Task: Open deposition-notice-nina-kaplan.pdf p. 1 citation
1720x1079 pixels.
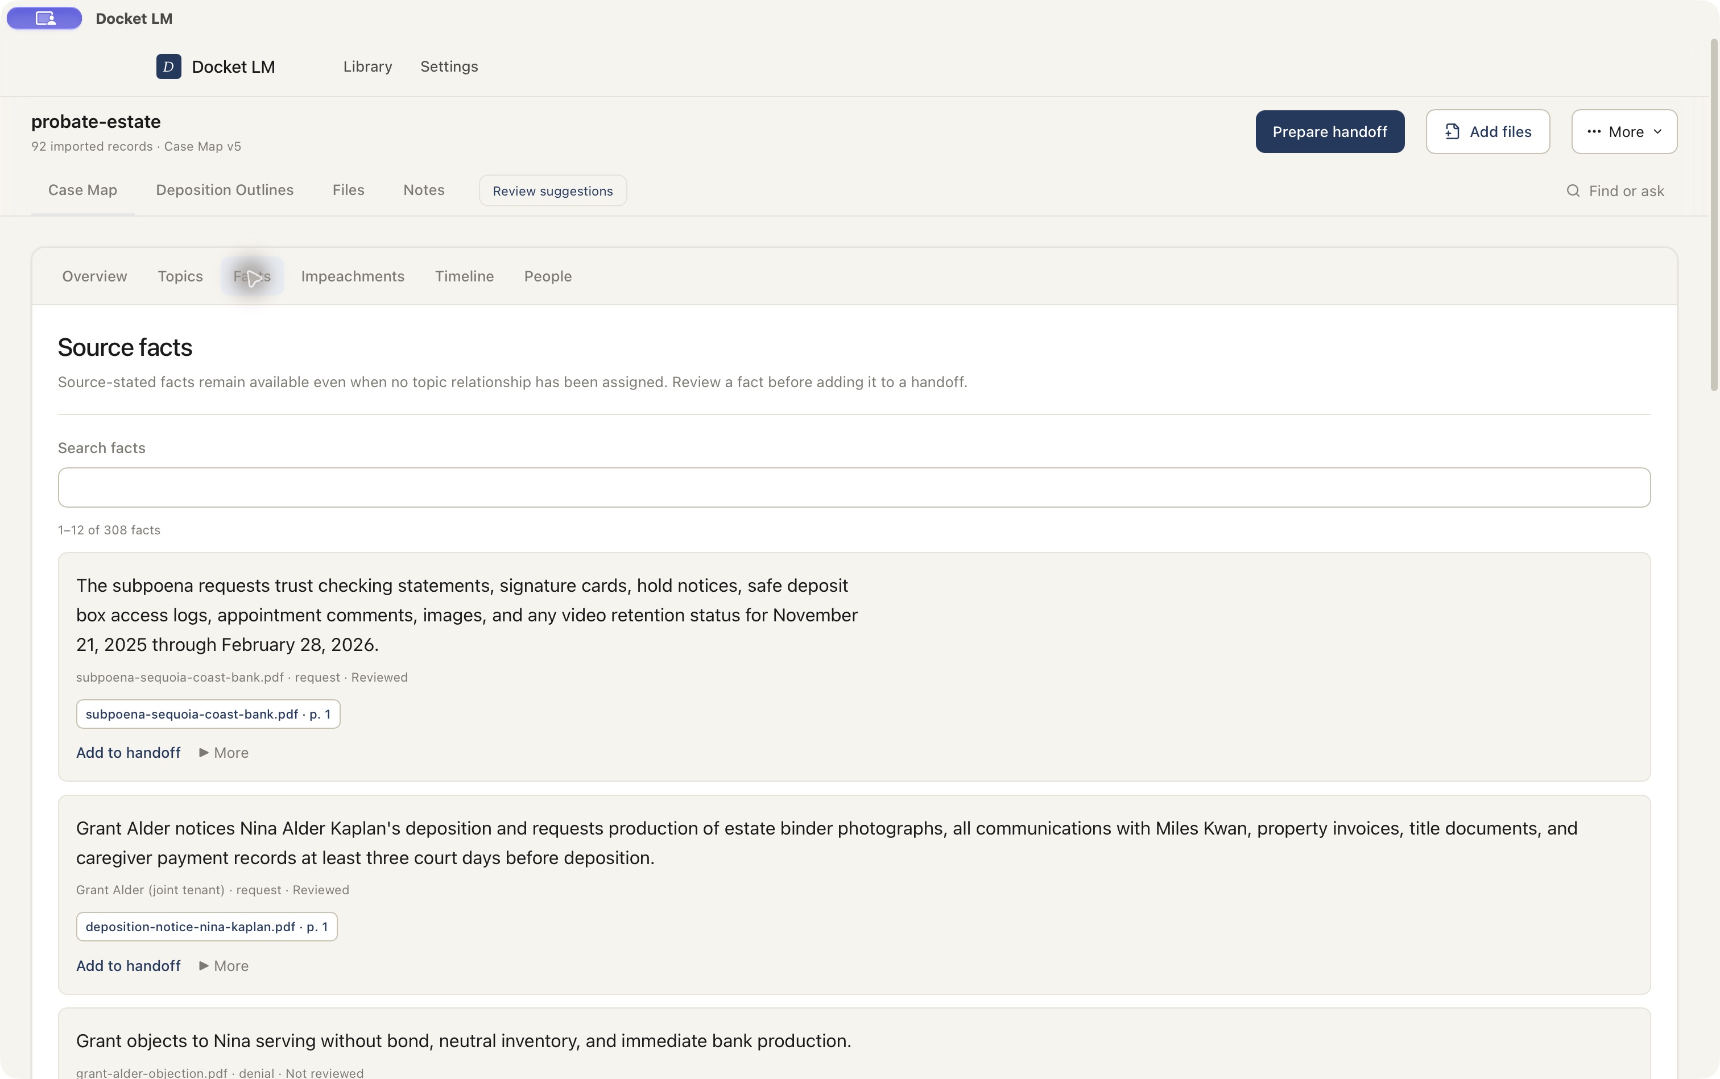Action: (207, 926)
